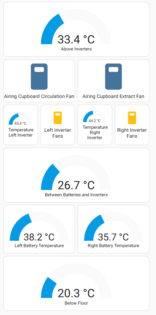Open the Temperature Left Inverter gauge

tap(20, 125)
